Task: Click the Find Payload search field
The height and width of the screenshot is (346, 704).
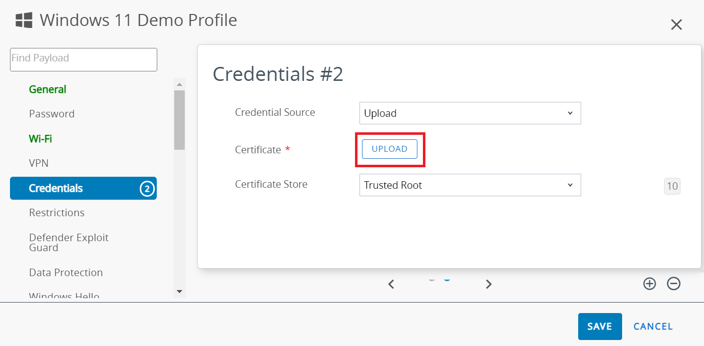Action: 83,59
